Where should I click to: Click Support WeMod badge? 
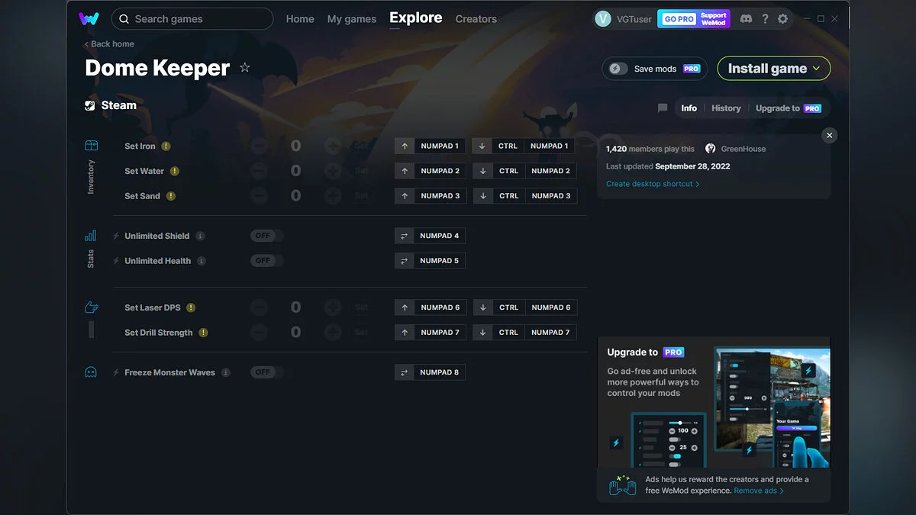coord(714,19)
